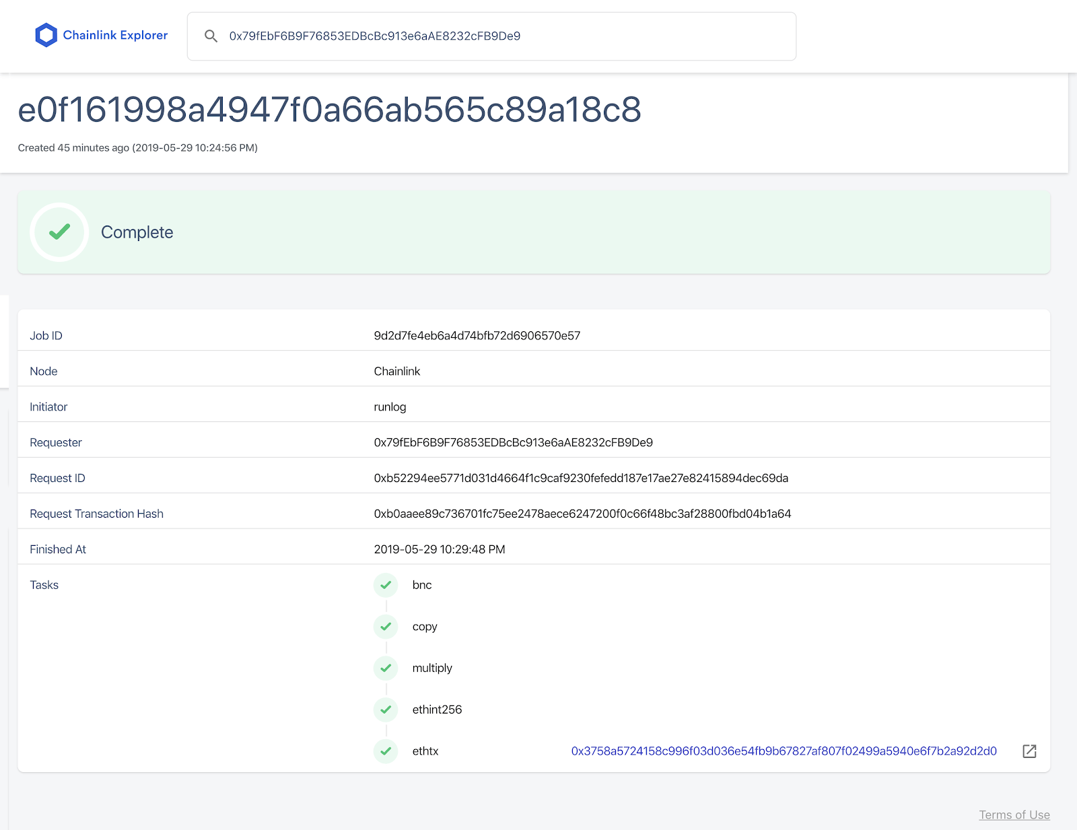The width and height of the screenshot is (1077, 830).
Task: Click the search magnifier icon
Action: (x=211, y=36)
